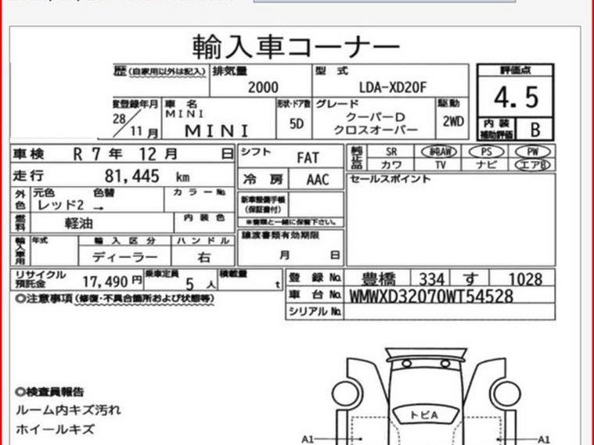
Task: Click the import type ディーラー
Action: coord(124,257)
